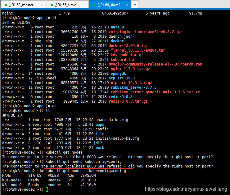Screen dimensions: 230x195
Task: Close the 31.65_slave1 tab
Action: pos(84,5)
